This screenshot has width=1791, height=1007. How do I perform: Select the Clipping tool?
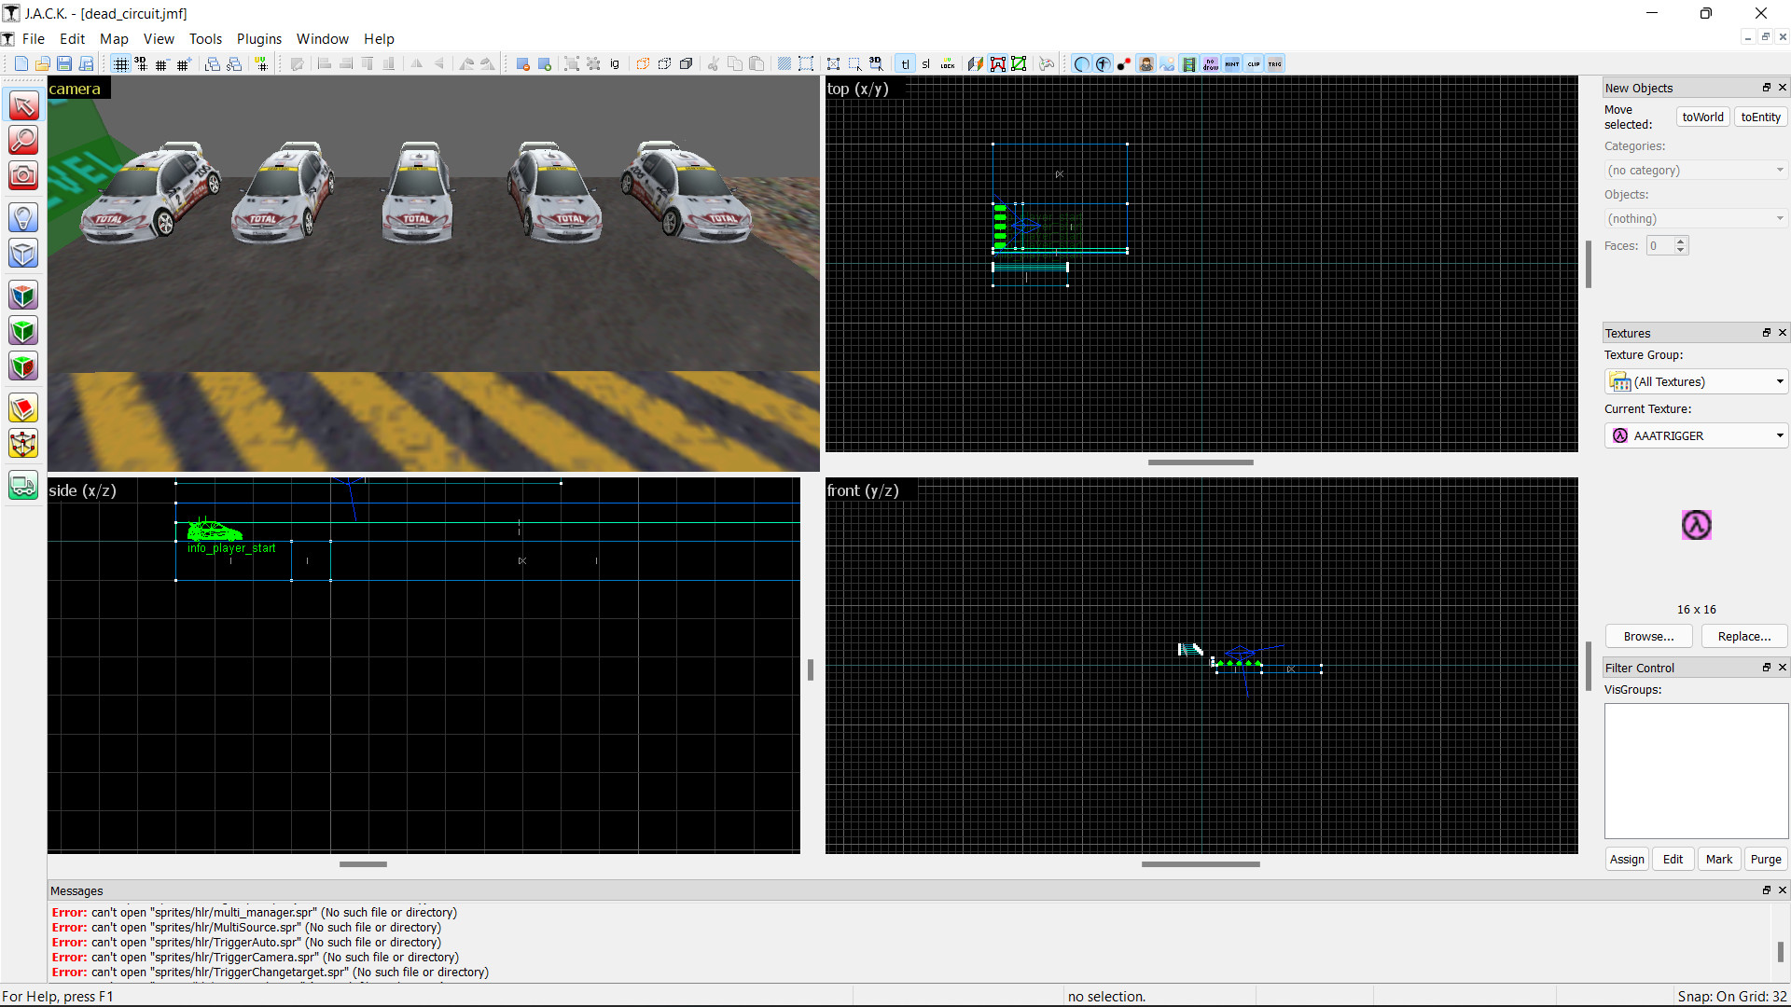22,407
